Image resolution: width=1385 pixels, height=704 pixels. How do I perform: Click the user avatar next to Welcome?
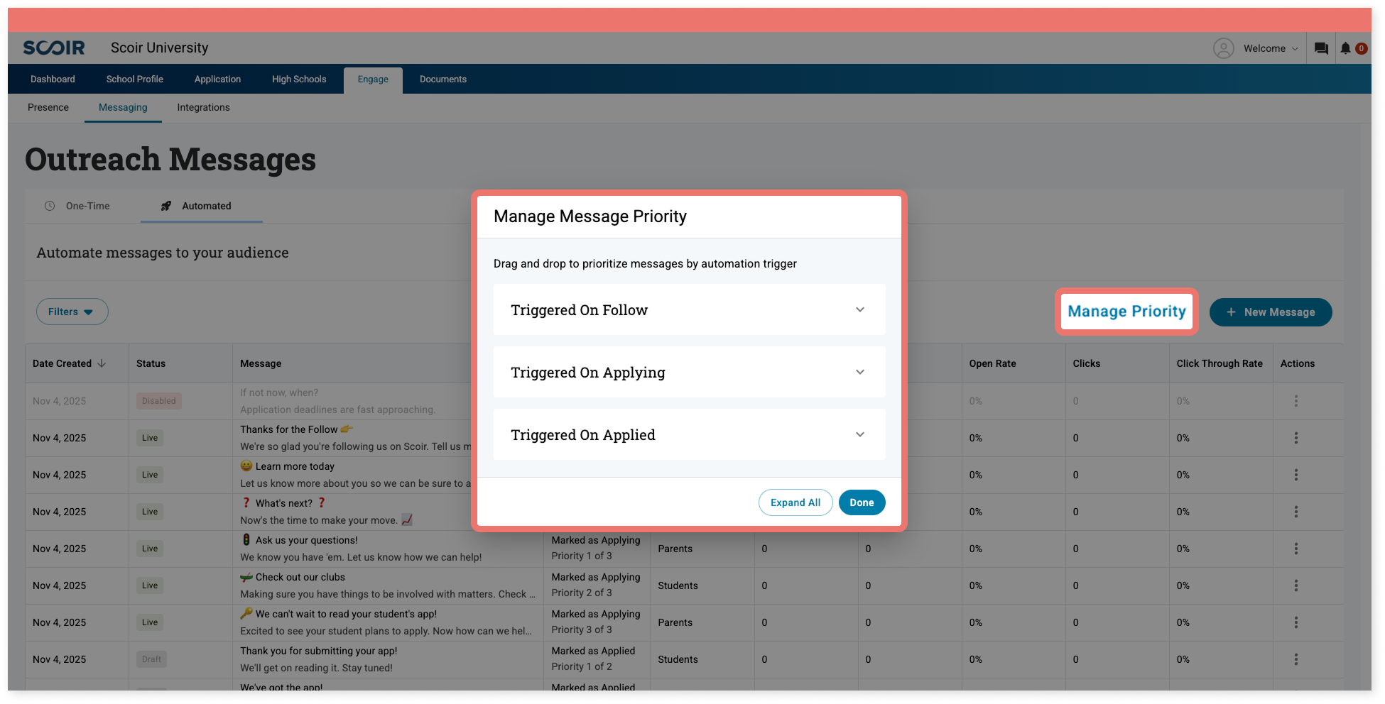(1223, 48)
